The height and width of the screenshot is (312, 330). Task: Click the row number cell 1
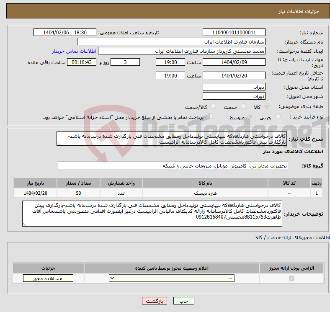pyautogui.click(x=317, y=193)
